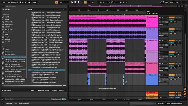
Task: Fold the 9 Sound FX track
Action: click(x=147, y=75)
